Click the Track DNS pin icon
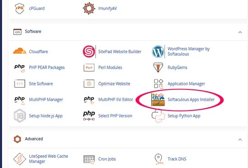 [x=159, y=159]
